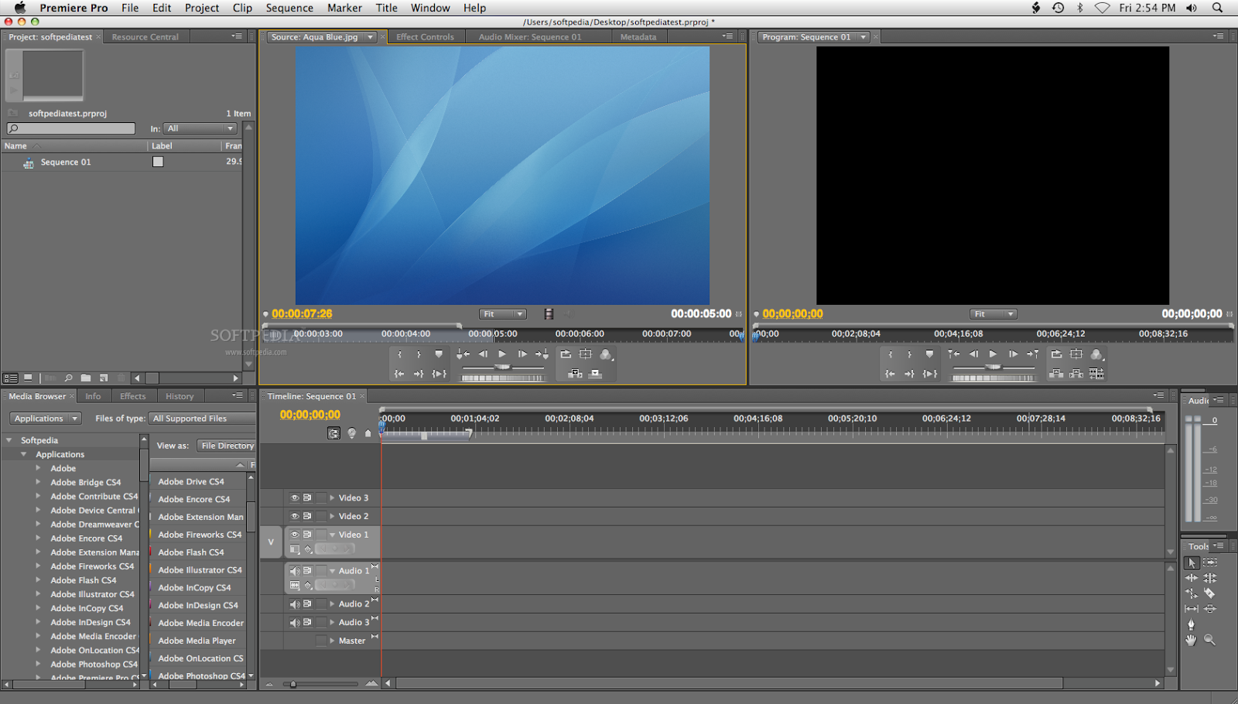Toggle track lock for Video 3
Image resolution: width=1238 pixels, height=704 pixels.
point(321,497)
